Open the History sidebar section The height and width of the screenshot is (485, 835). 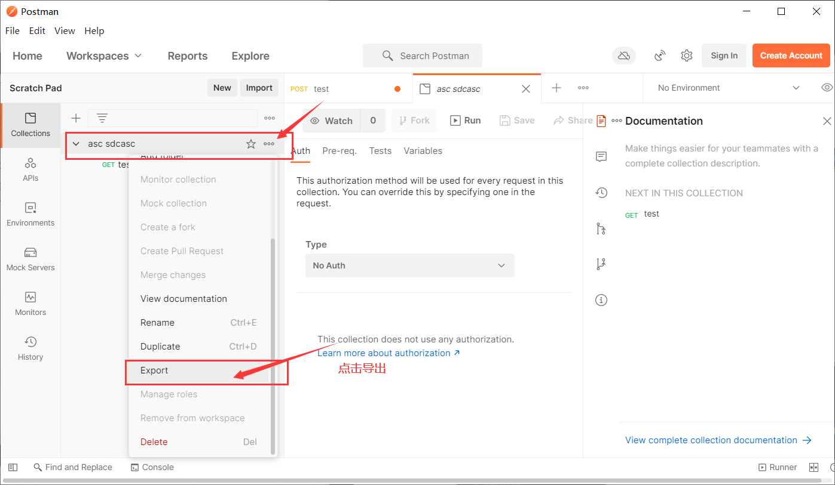click(30, 349)
